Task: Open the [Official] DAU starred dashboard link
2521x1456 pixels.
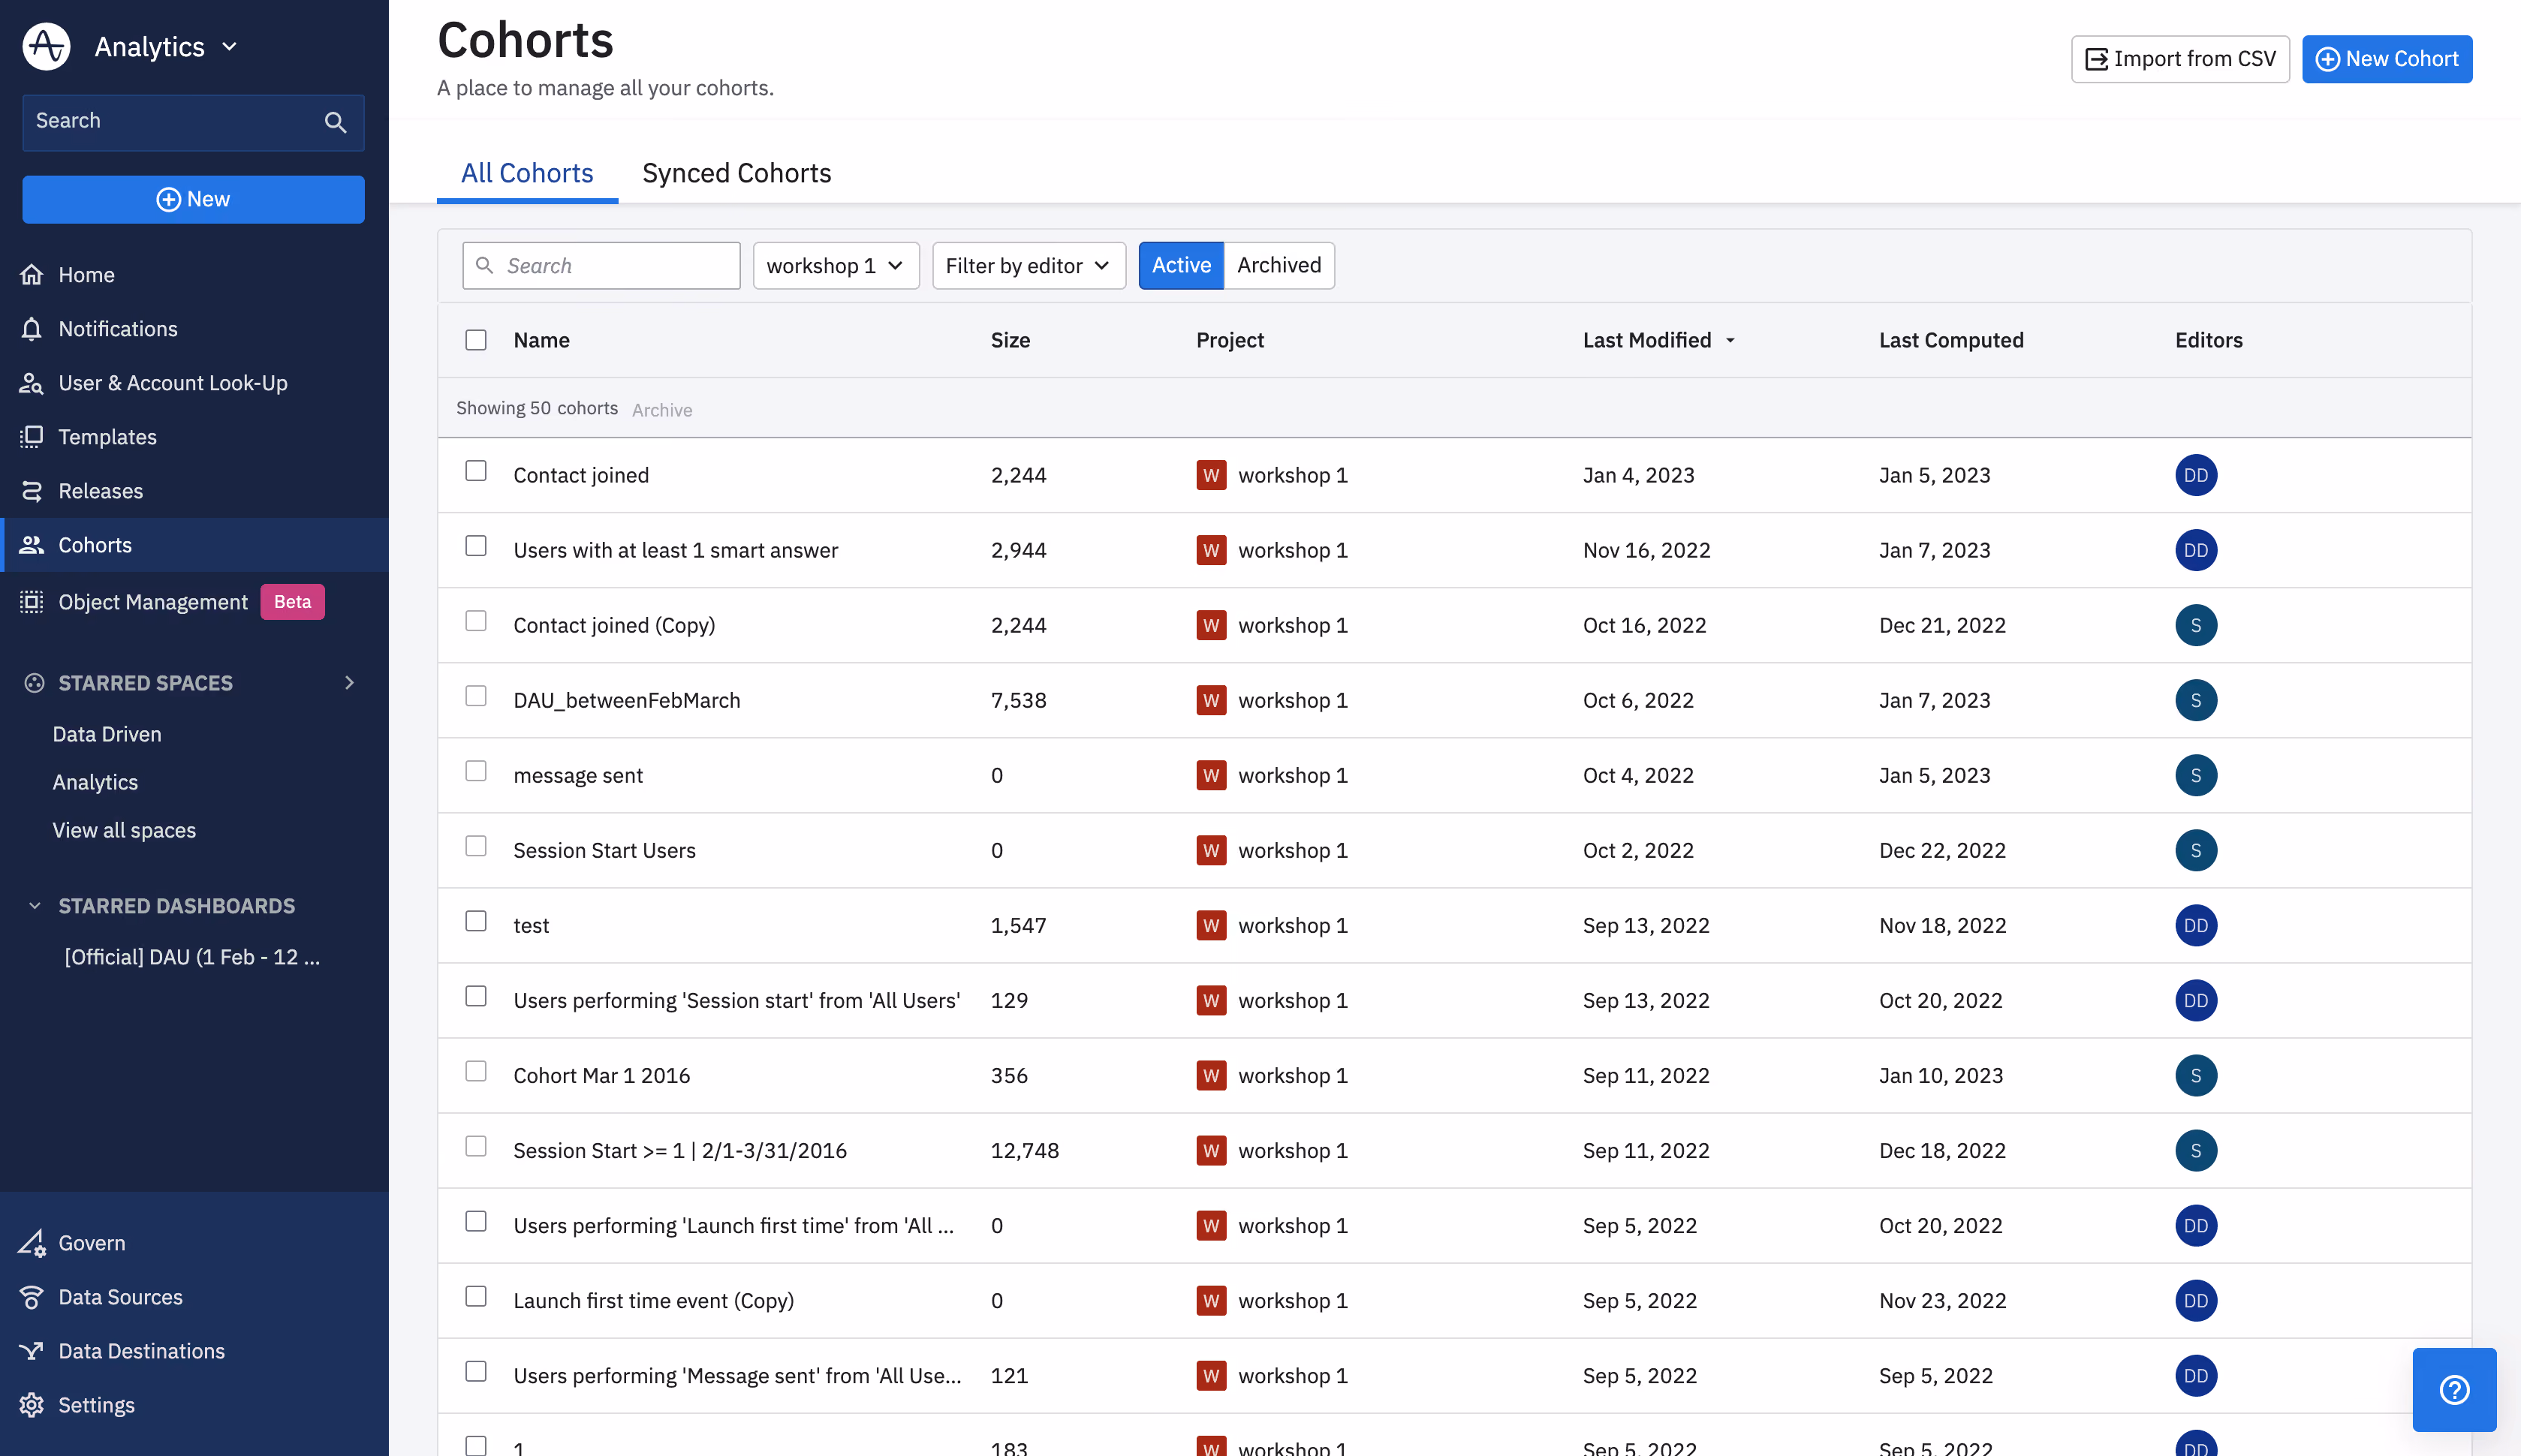Action: point(192,957)
